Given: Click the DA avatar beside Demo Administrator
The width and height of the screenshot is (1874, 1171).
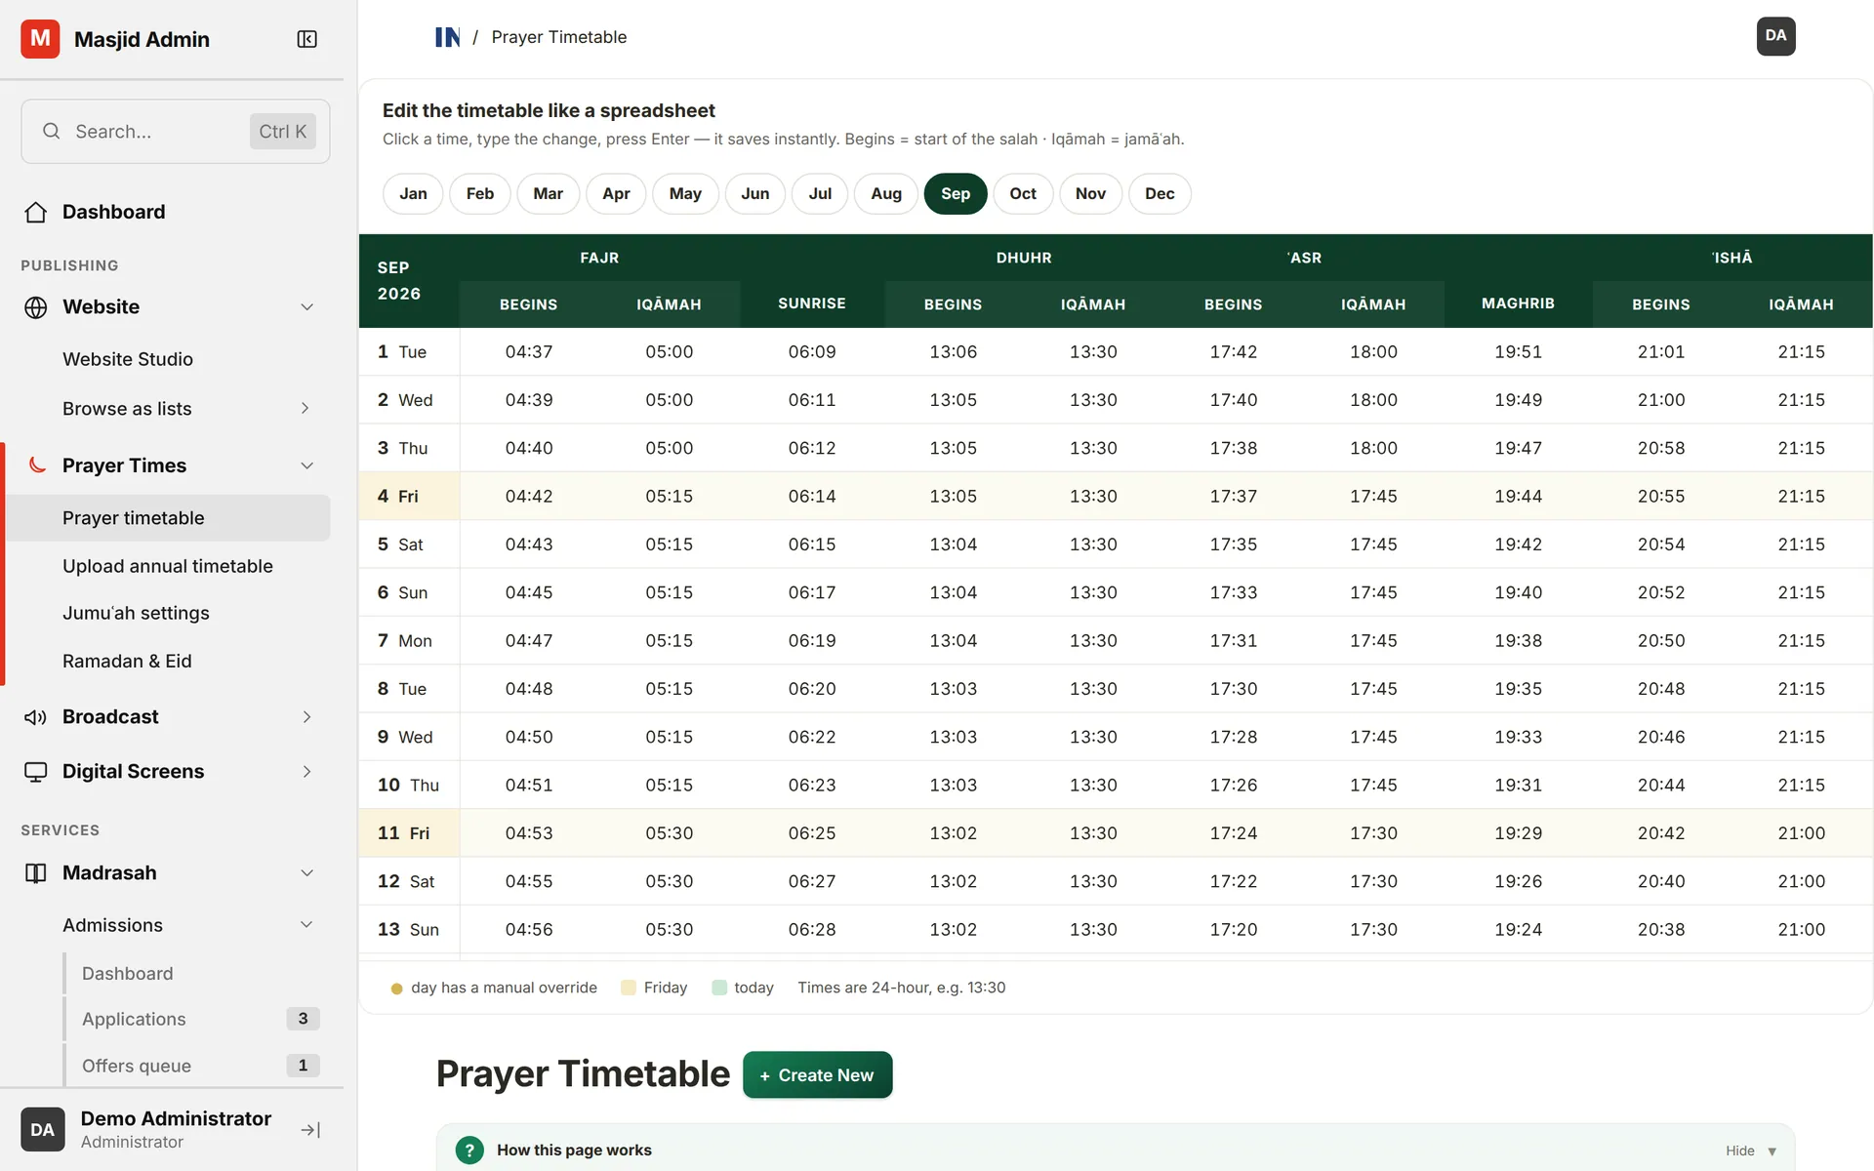Looking at the screenshot, I should tap(43, 1129).
